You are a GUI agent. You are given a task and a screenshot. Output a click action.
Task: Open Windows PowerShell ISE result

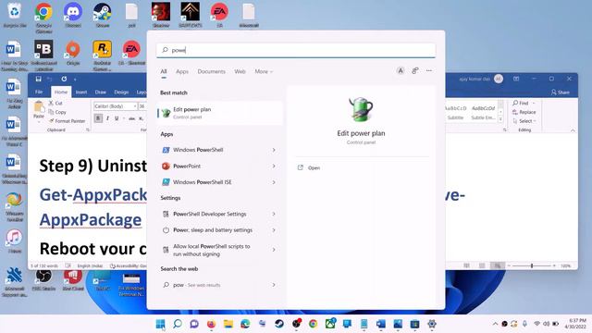(202, 182)
